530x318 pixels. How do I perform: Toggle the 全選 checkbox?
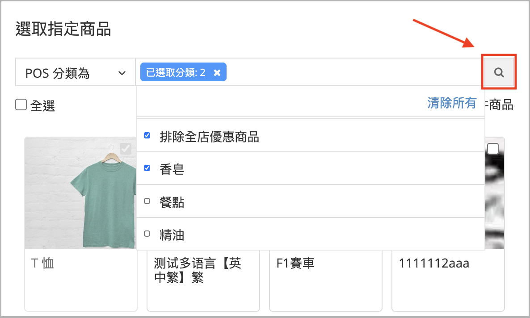coord(21,105)
